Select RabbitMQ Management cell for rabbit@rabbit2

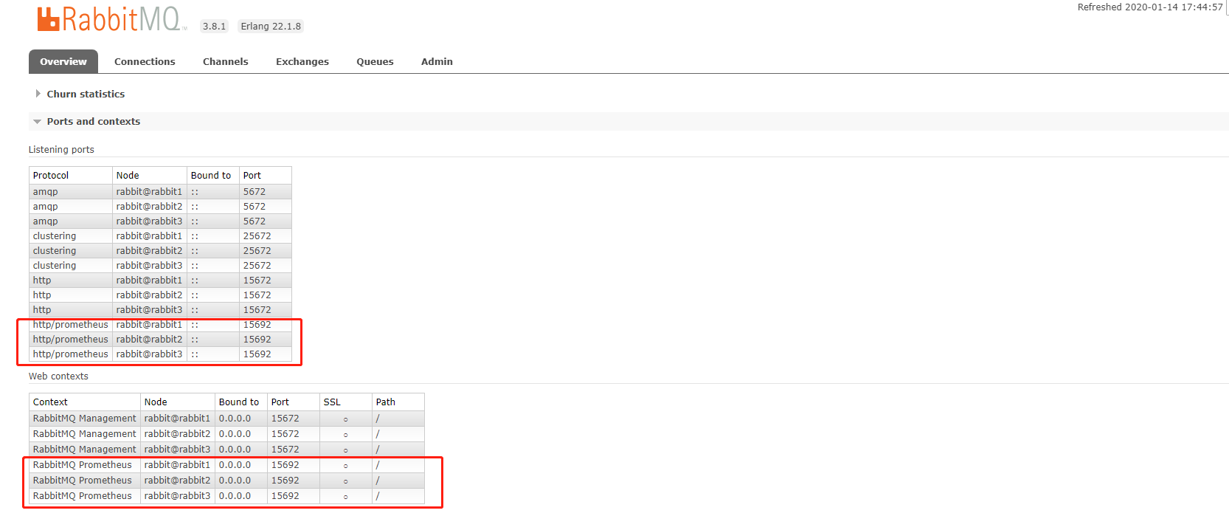[85, 433]
